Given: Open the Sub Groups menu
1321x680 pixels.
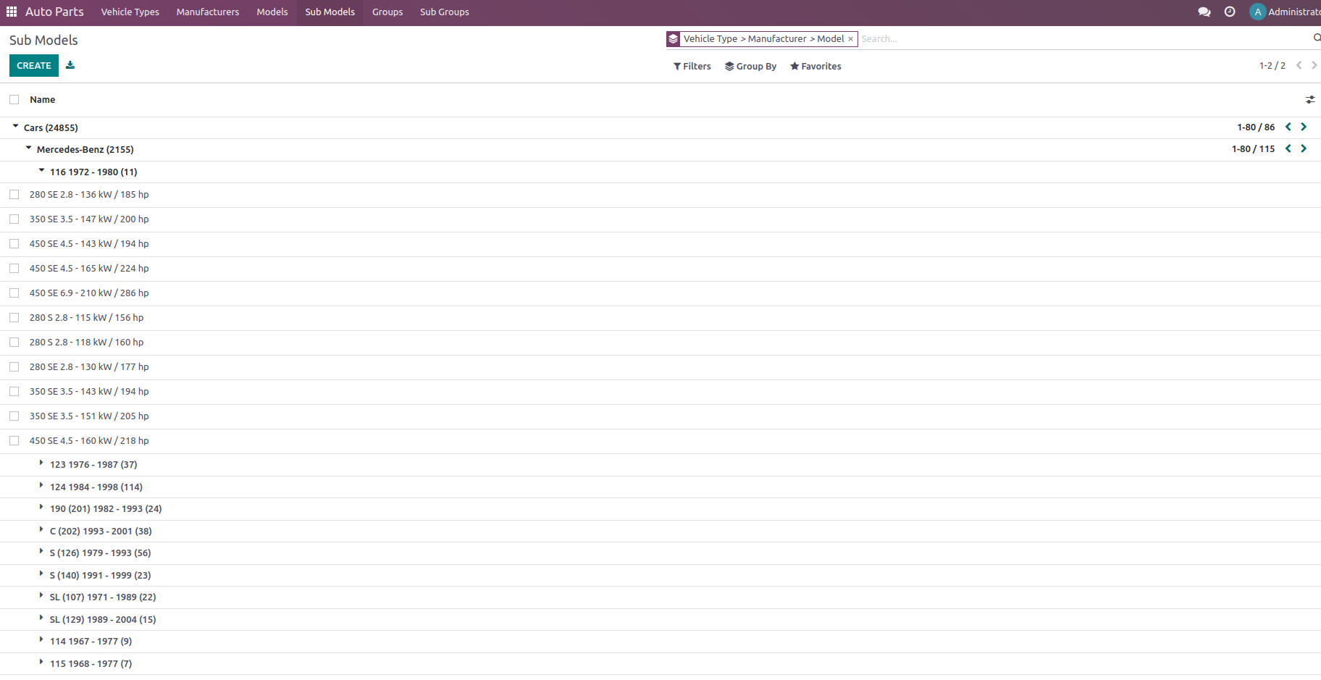Looking at the screenshot, I should 444,12.
